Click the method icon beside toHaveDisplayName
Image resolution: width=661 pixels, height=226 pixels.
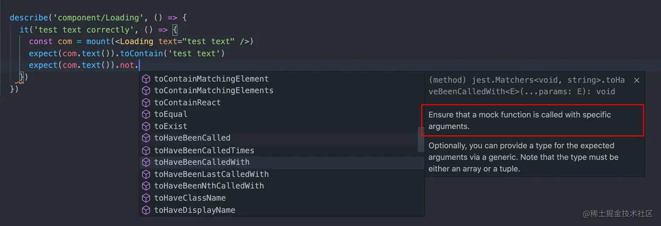point(146,210)
